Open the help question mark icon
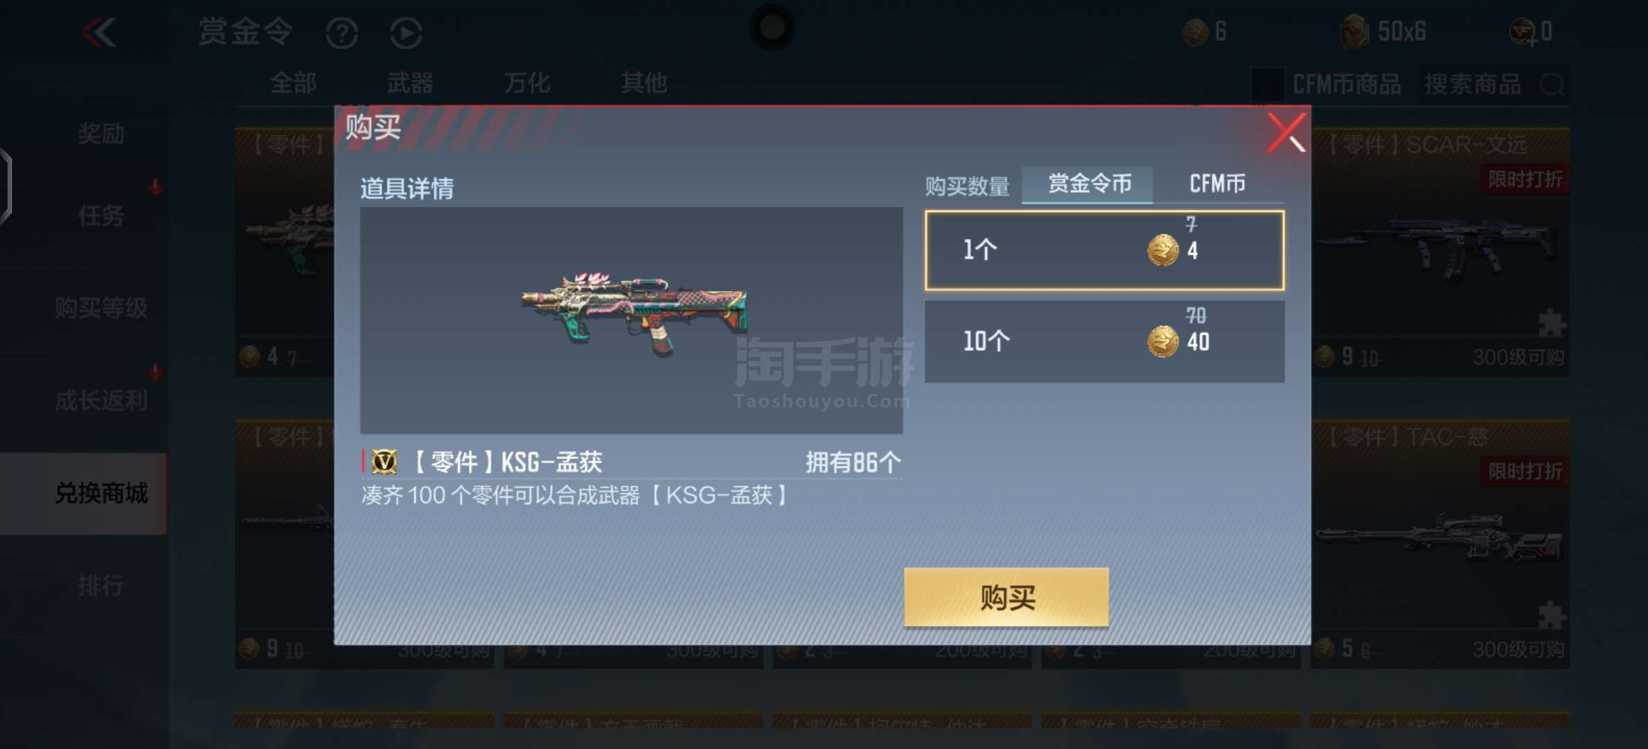1648x749 pixels. click(x=341, y=33)
